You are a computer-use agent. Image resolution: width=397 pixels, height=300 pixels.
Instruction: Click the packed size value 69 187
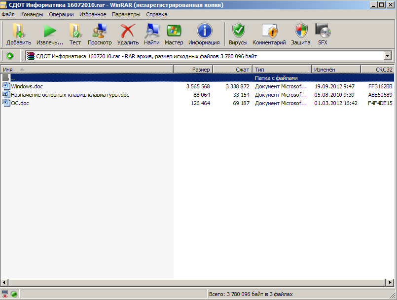click(241, 103)
